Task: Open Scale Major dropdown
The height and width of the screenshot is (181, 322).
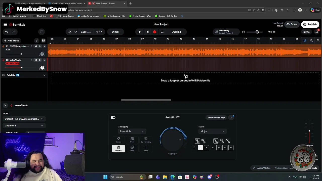Action: click(212, 131)
